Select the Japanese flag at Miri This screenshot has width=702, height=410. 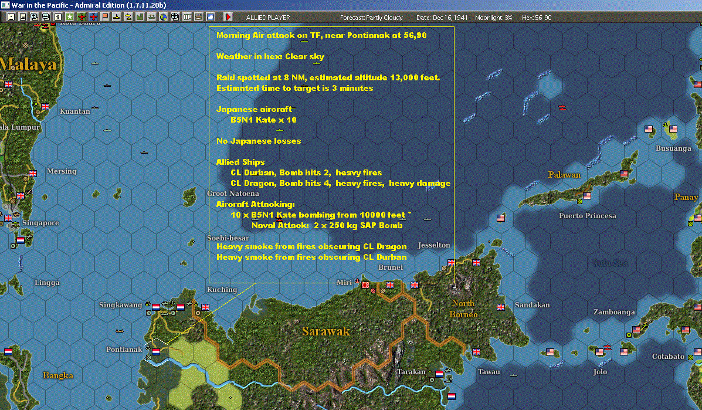(x=365, y=285)
